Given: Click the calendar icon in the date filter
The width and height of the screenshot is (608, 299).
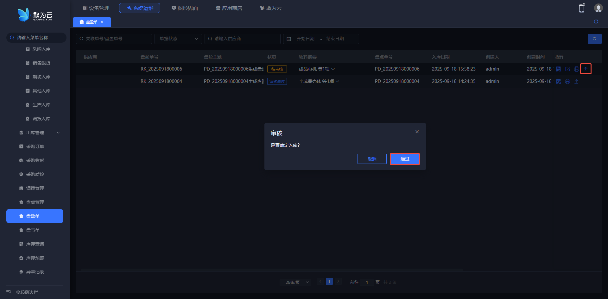Looking at the screenshot, I should 289,39.
